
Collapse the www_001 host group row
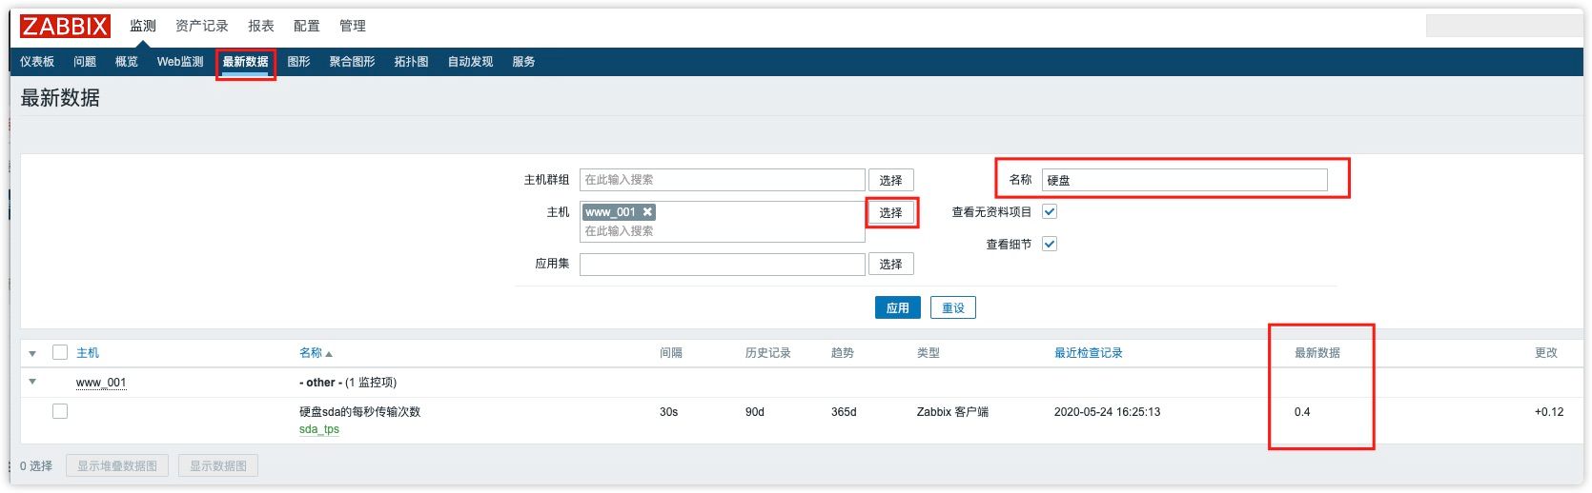pos(32,382)
